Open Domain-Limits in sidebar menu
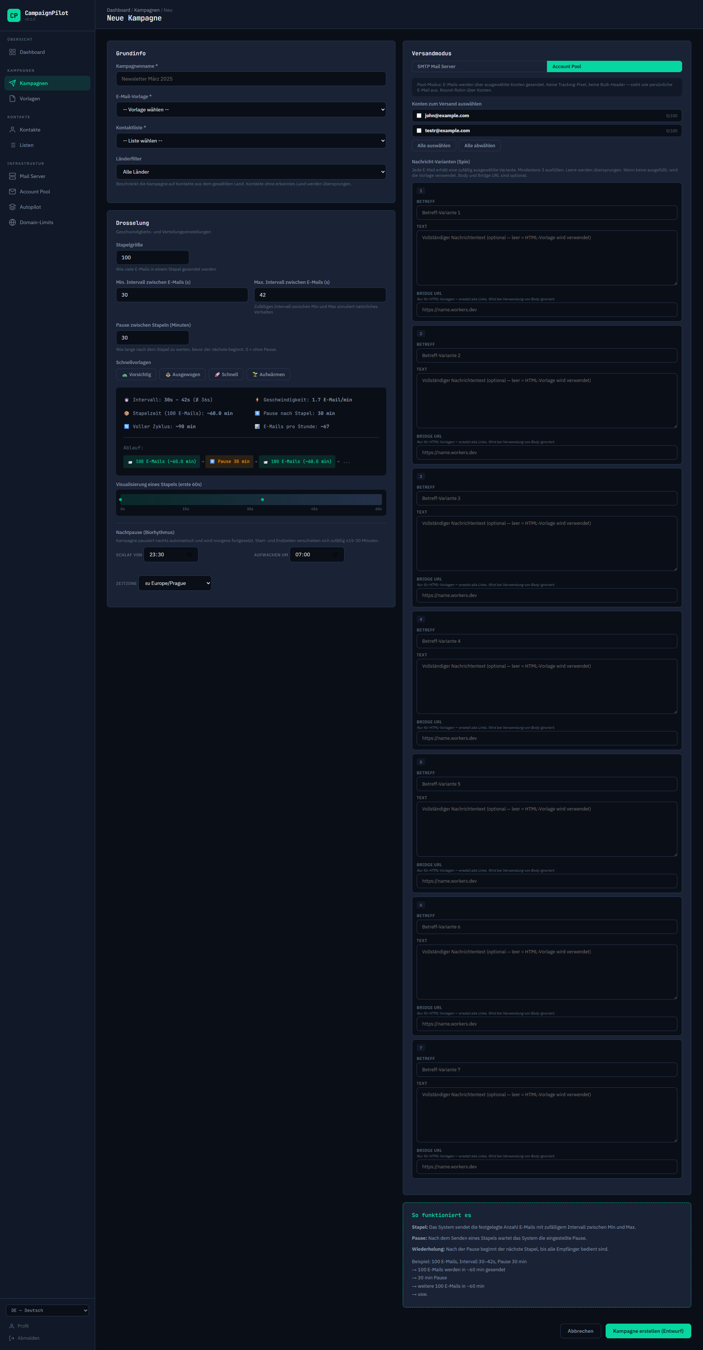 click(x=47, y=222)
